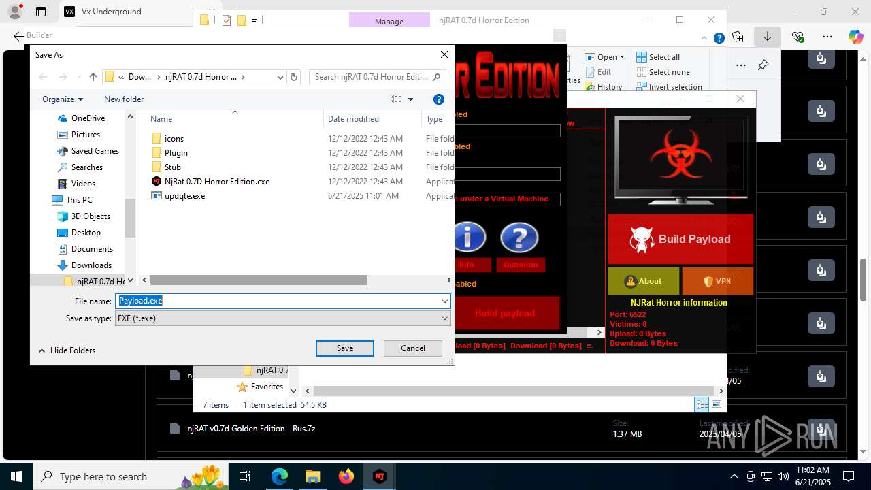The height and width of the screenshot is (490, 871).
Task: Click the blue Question mark circle icon
Action: point(519,238)
